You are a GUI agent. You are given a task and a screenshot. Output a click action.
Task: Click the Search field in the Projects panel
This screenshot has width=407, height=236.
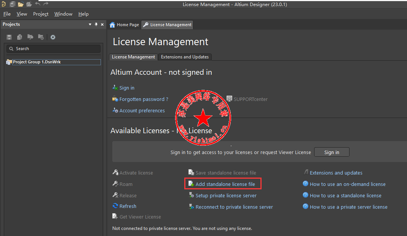(53, 49)
